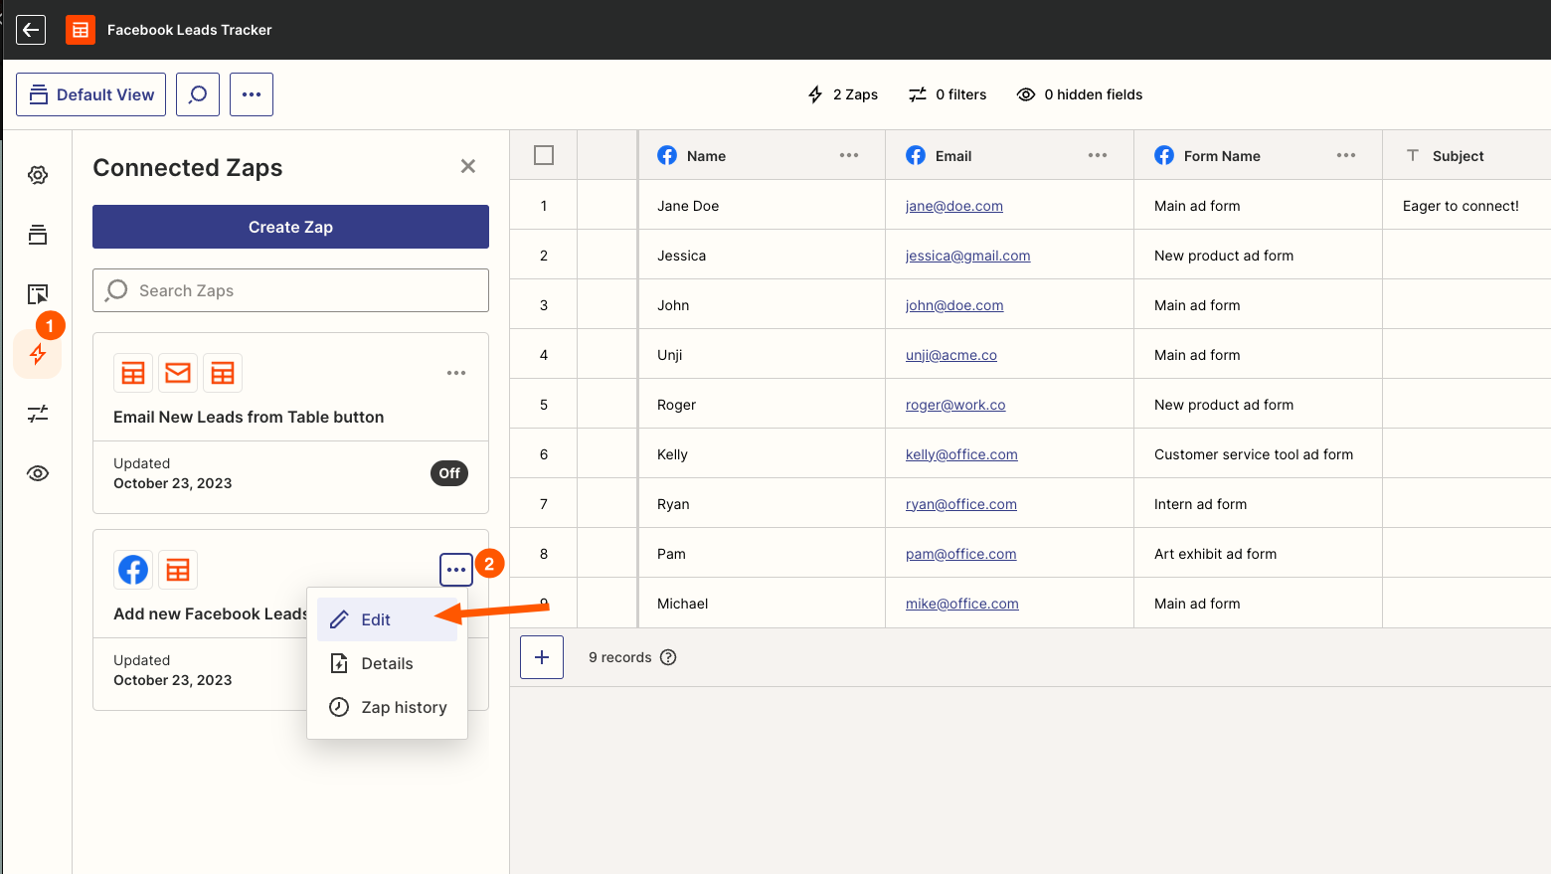1551x874 pixels.
Task: Open the jessica@gmail.com email link
Action: 967,256
